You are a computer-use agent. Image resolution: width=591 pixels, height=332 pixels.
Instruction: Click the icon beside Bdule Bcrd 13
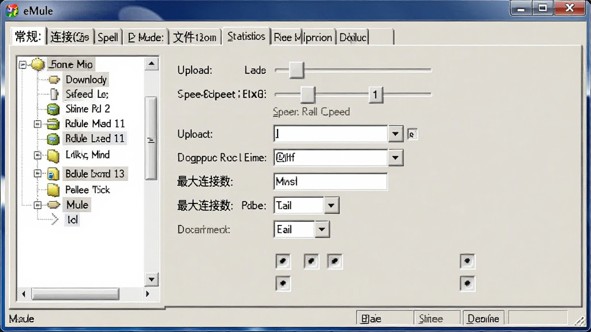pos(53,174)
